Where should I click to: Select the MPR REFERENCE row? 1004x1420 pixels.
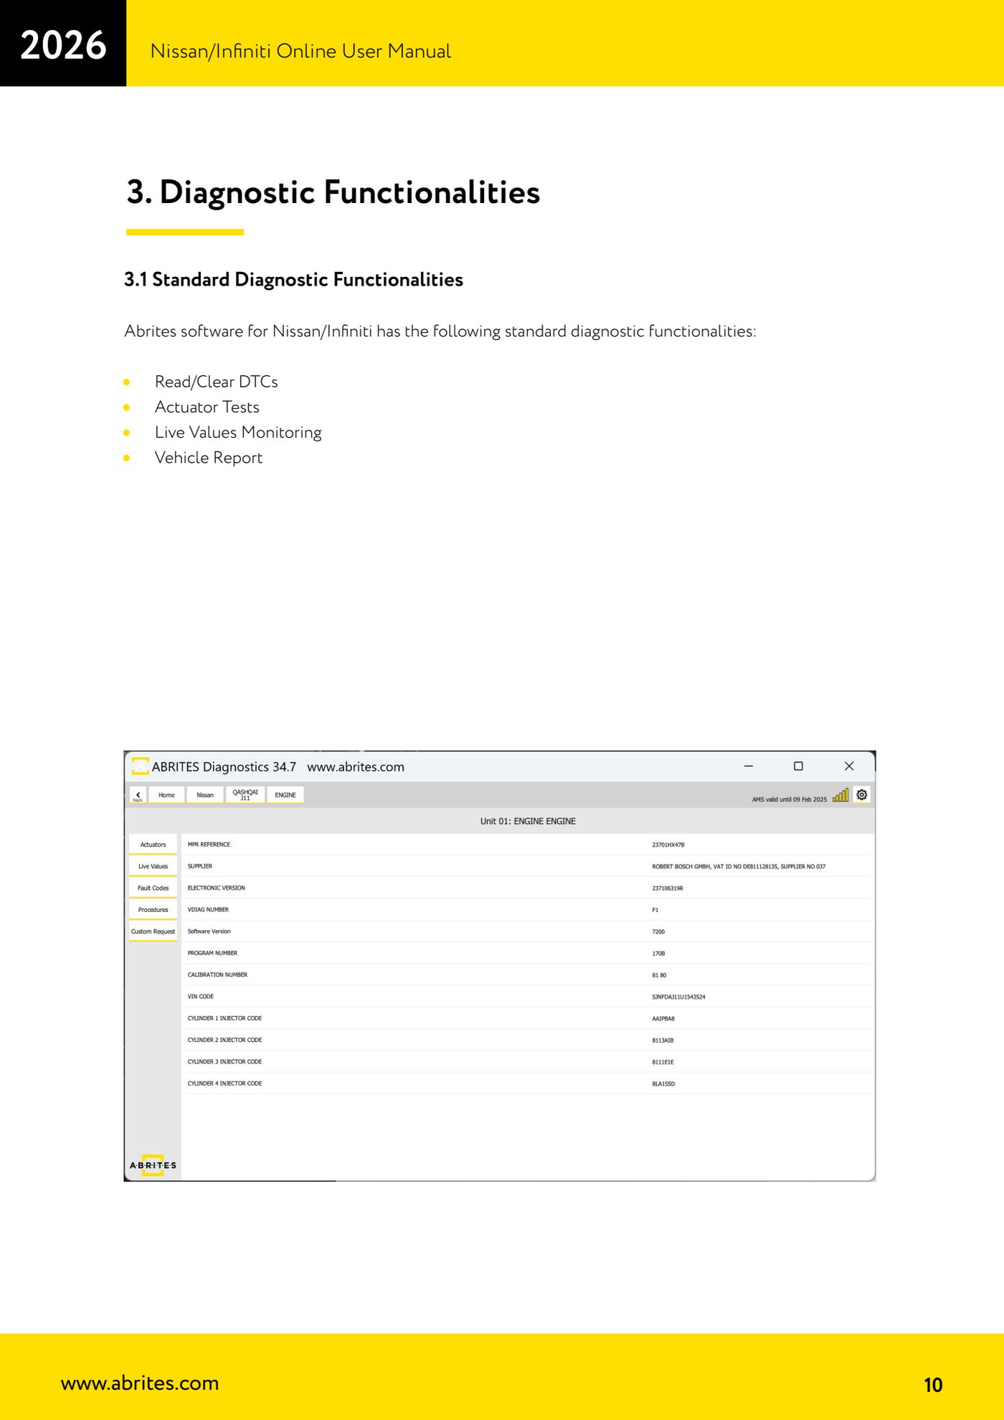pyautogui.click(x=528, y=845)
